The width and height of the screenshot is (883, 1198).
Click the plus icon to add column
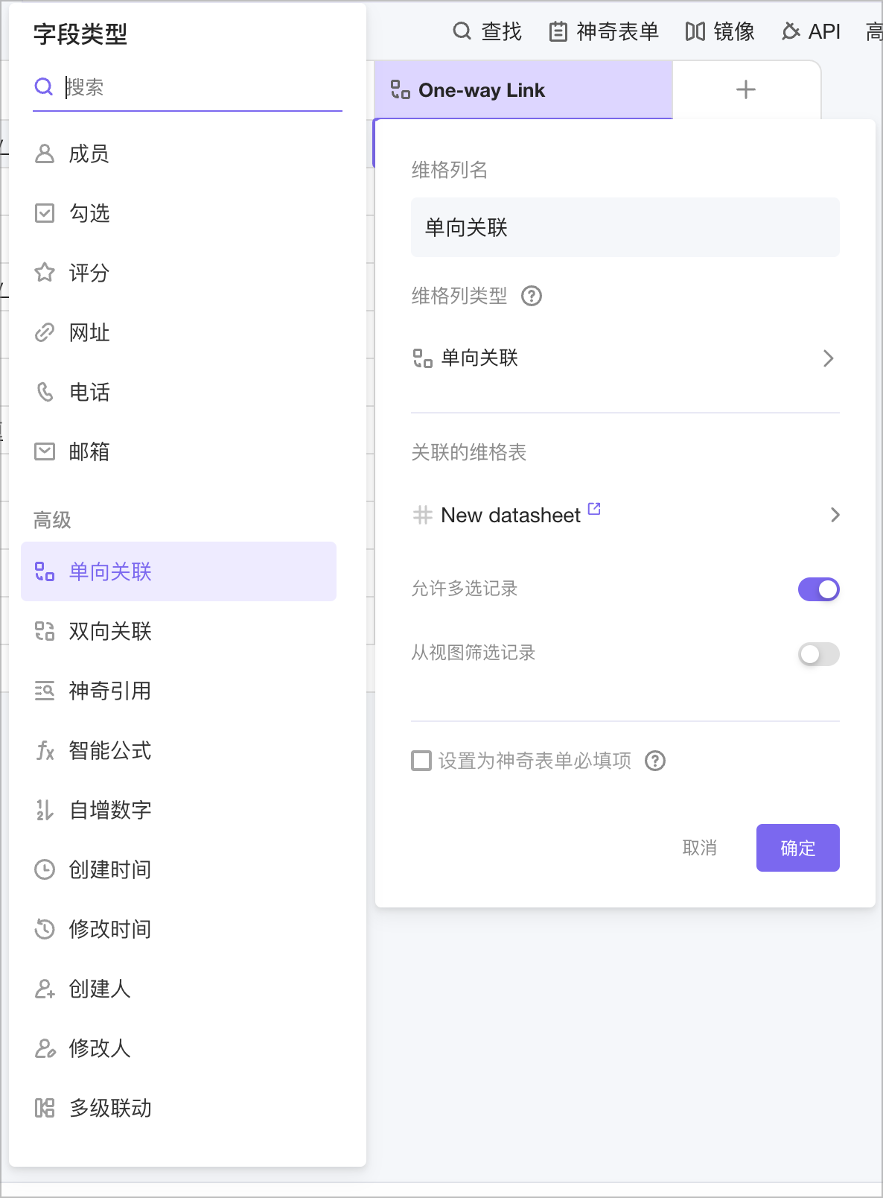[x=745, y=90]
